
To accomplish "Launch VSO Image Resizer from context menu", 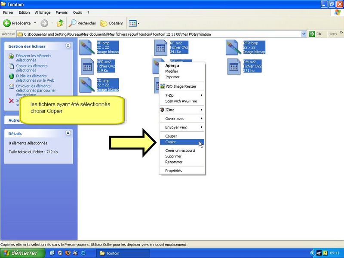I will (x=182, y=86).
